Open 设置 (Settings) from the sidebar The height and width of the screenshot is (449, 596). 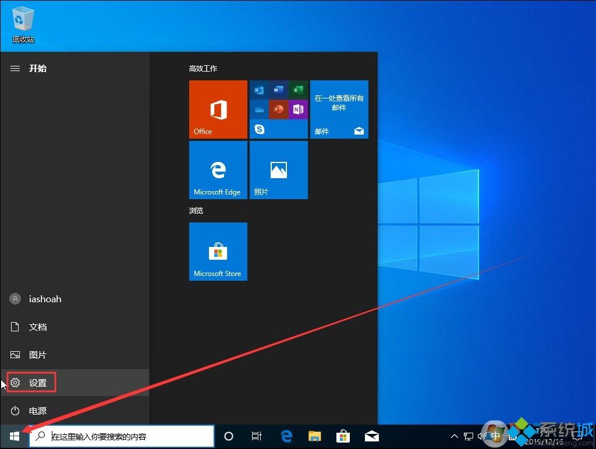pyautogui.click(x=38, y=383)
